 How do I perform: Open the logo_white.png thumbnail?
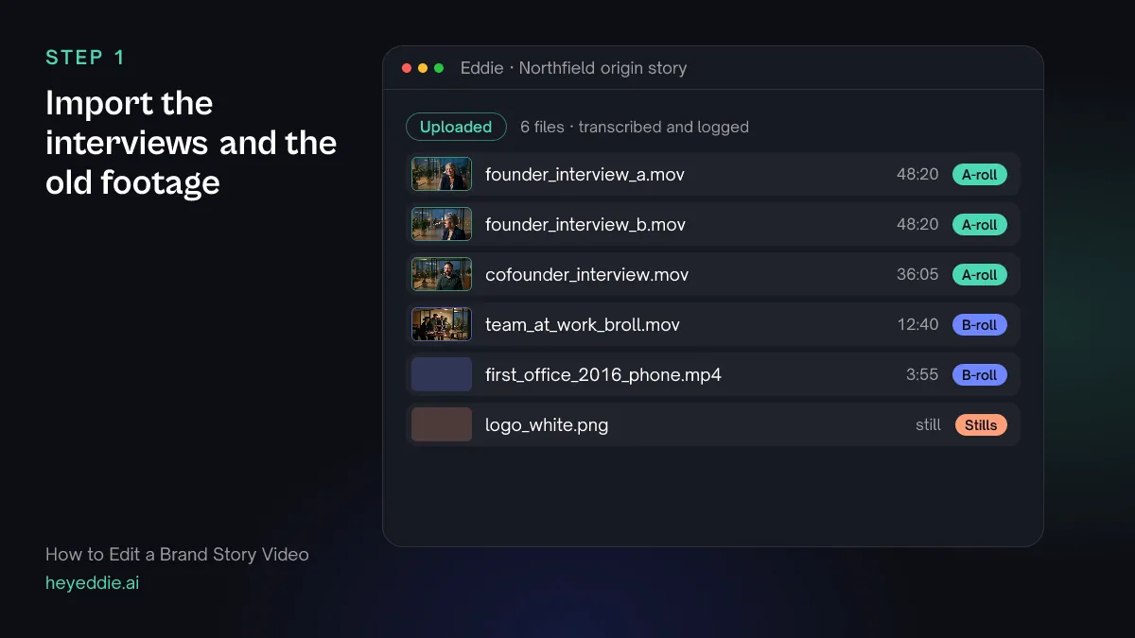(x=442, y=424)
